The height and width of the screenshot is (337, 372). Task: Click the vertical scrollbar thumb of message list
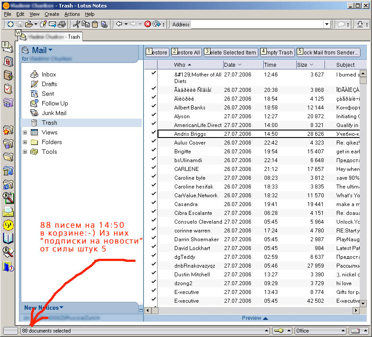363,80
